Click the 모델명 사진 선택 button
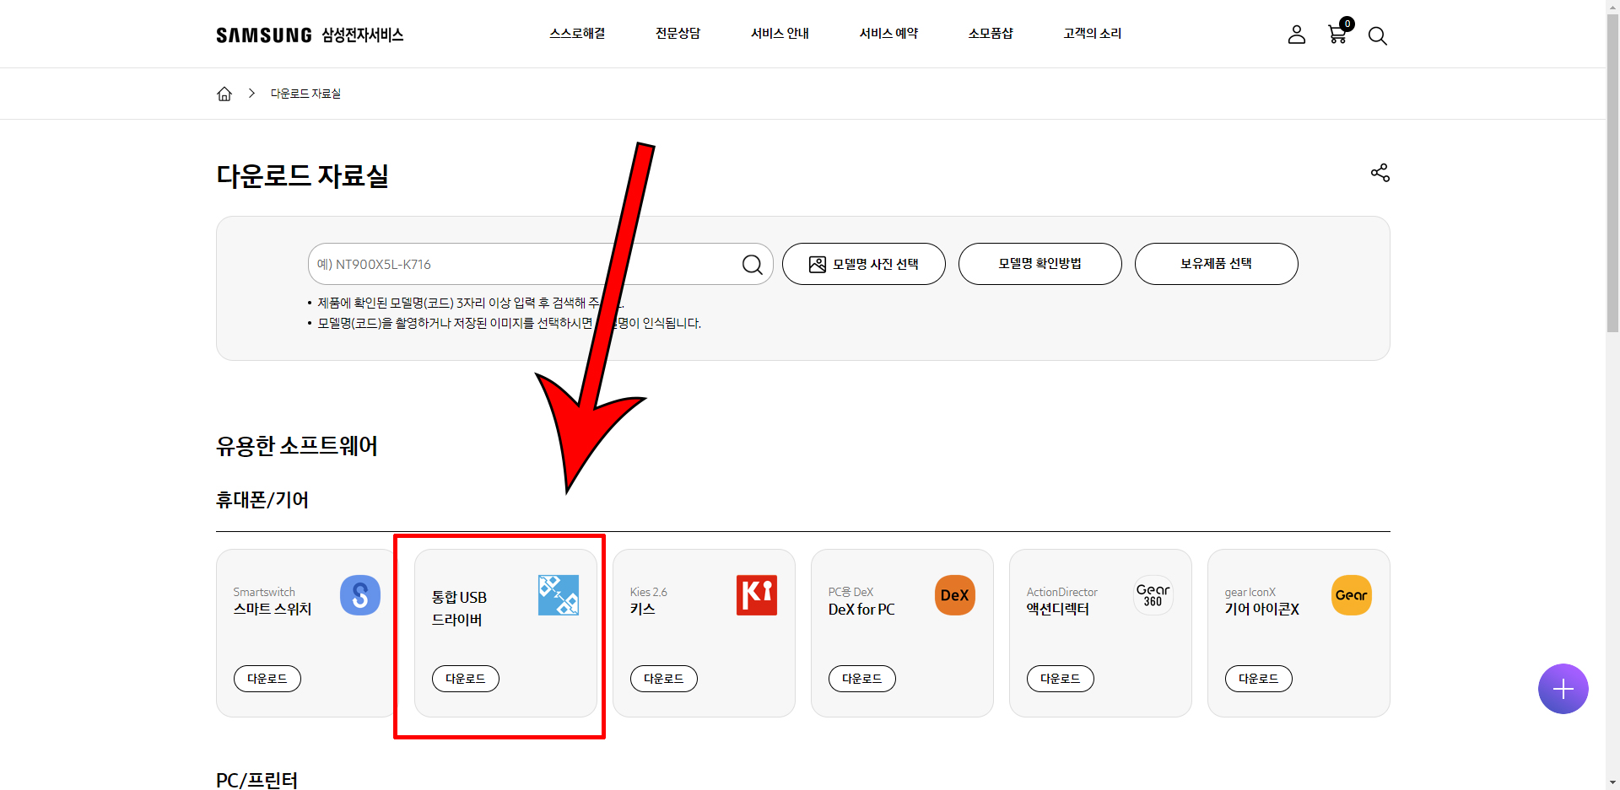This screenshot has width=1620, height=790. pos(864,264)
